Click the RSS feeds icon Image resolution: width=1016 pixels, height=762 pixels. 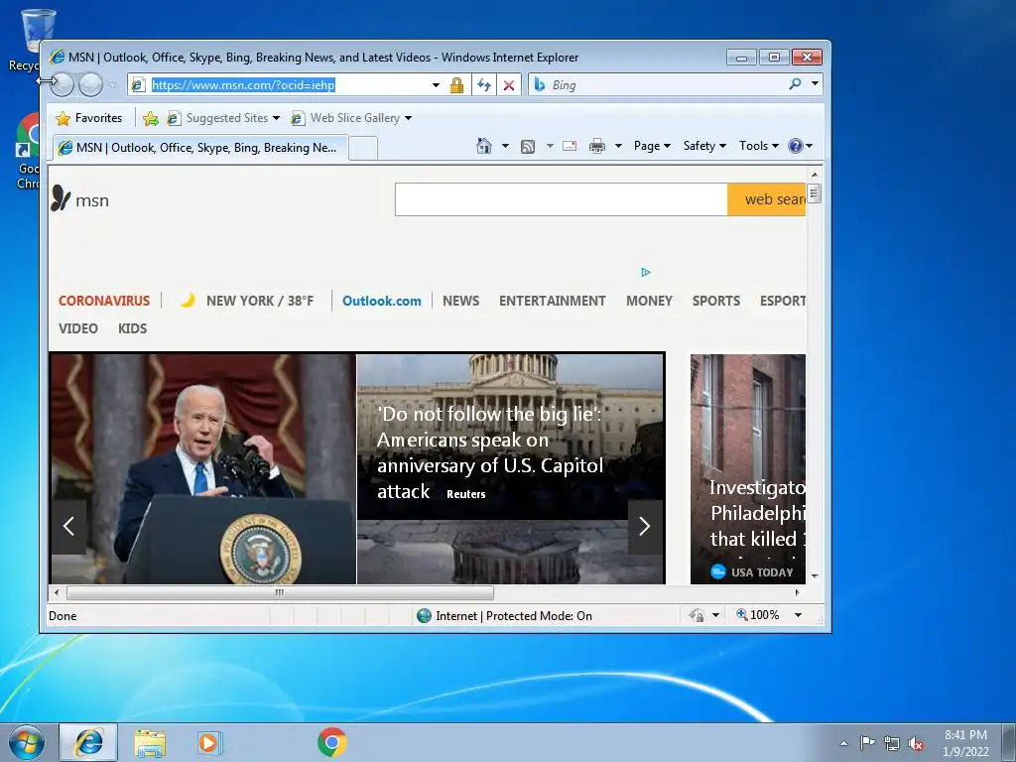pos(528,147)
